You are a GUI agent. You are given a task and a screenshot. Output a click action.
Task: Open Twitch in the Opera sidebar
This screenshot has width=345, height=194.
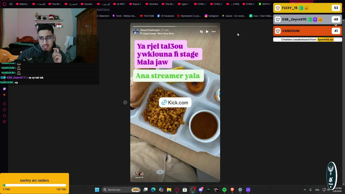tap(4, 89)
